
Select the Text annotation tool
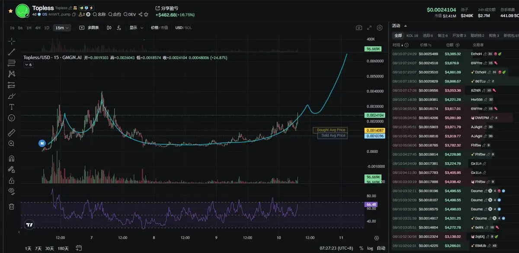pyautogui.click(x=12, y=107)
